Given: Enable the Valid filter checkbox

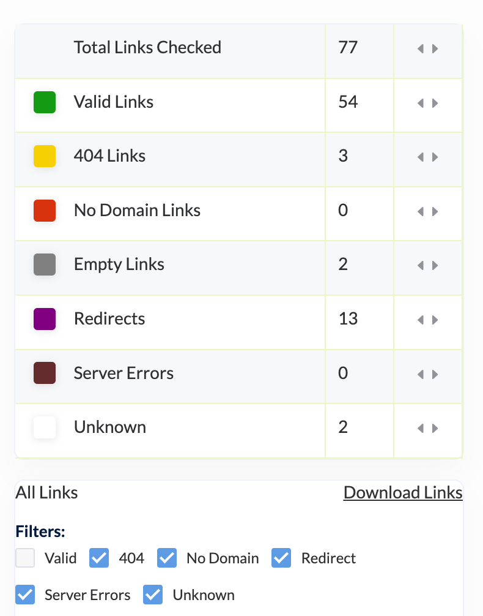Looking at the screenshot, I should [25, 558].
